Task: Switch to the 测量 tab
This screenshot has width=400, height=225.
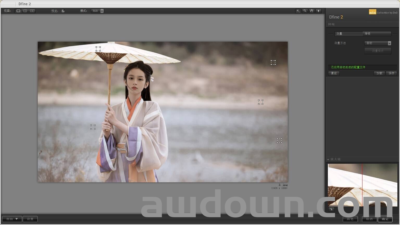Action: pyautogui.click(x=348, y=34)
